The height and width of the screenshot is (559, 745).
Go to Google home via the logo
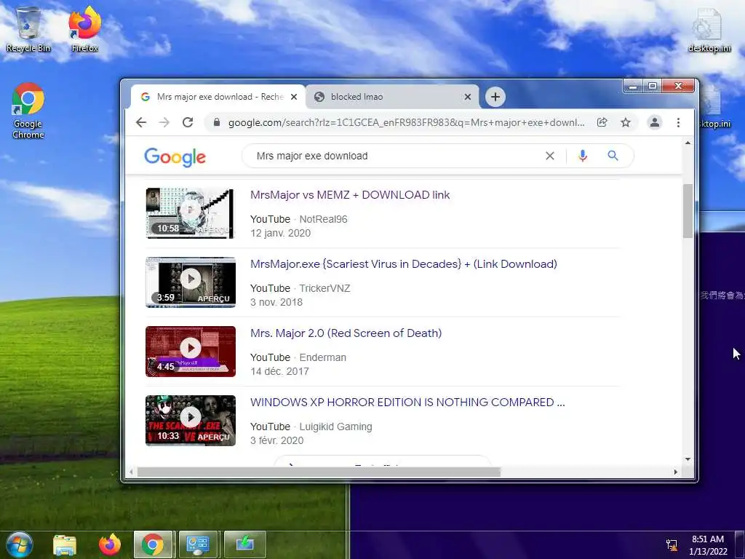coord(175,157)
